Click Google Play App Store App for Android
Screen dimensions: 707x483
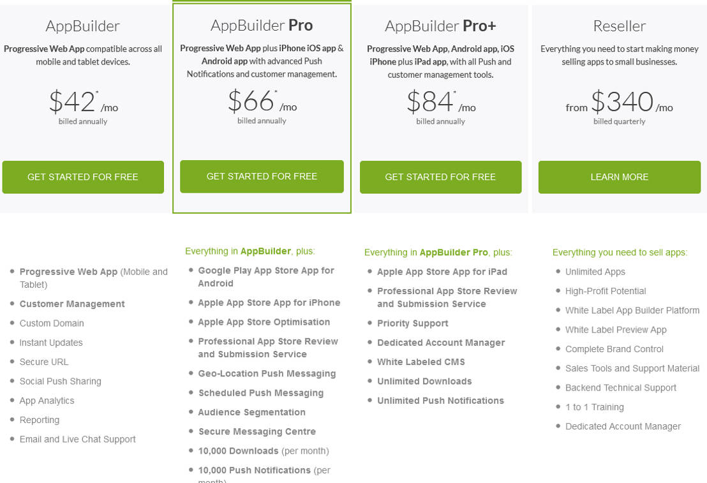click(265, 277)
